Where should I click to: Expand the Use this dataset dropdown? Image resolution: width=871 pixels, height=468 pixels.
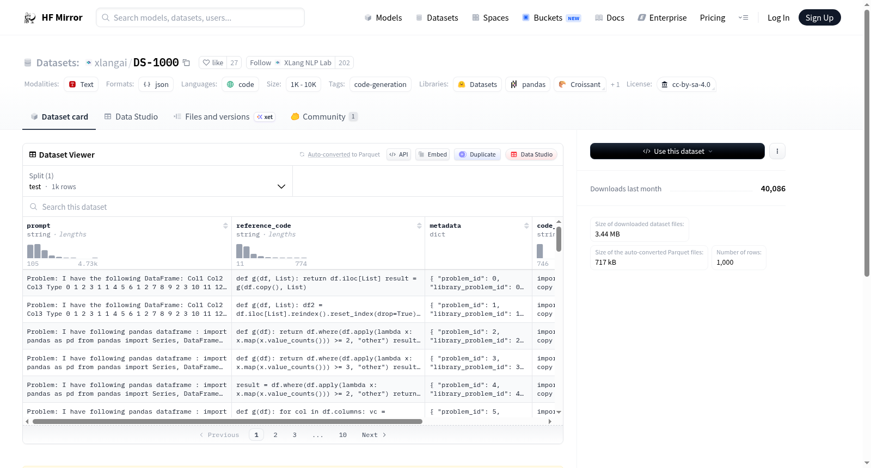coord(677,152)
